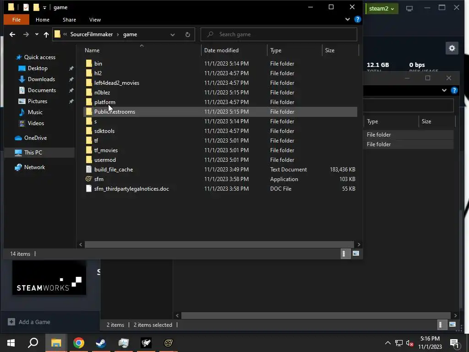Open Desktop in the navigation pane
Image resolution: width=469 pixels, height=352 pixels.
pos(38,68)
